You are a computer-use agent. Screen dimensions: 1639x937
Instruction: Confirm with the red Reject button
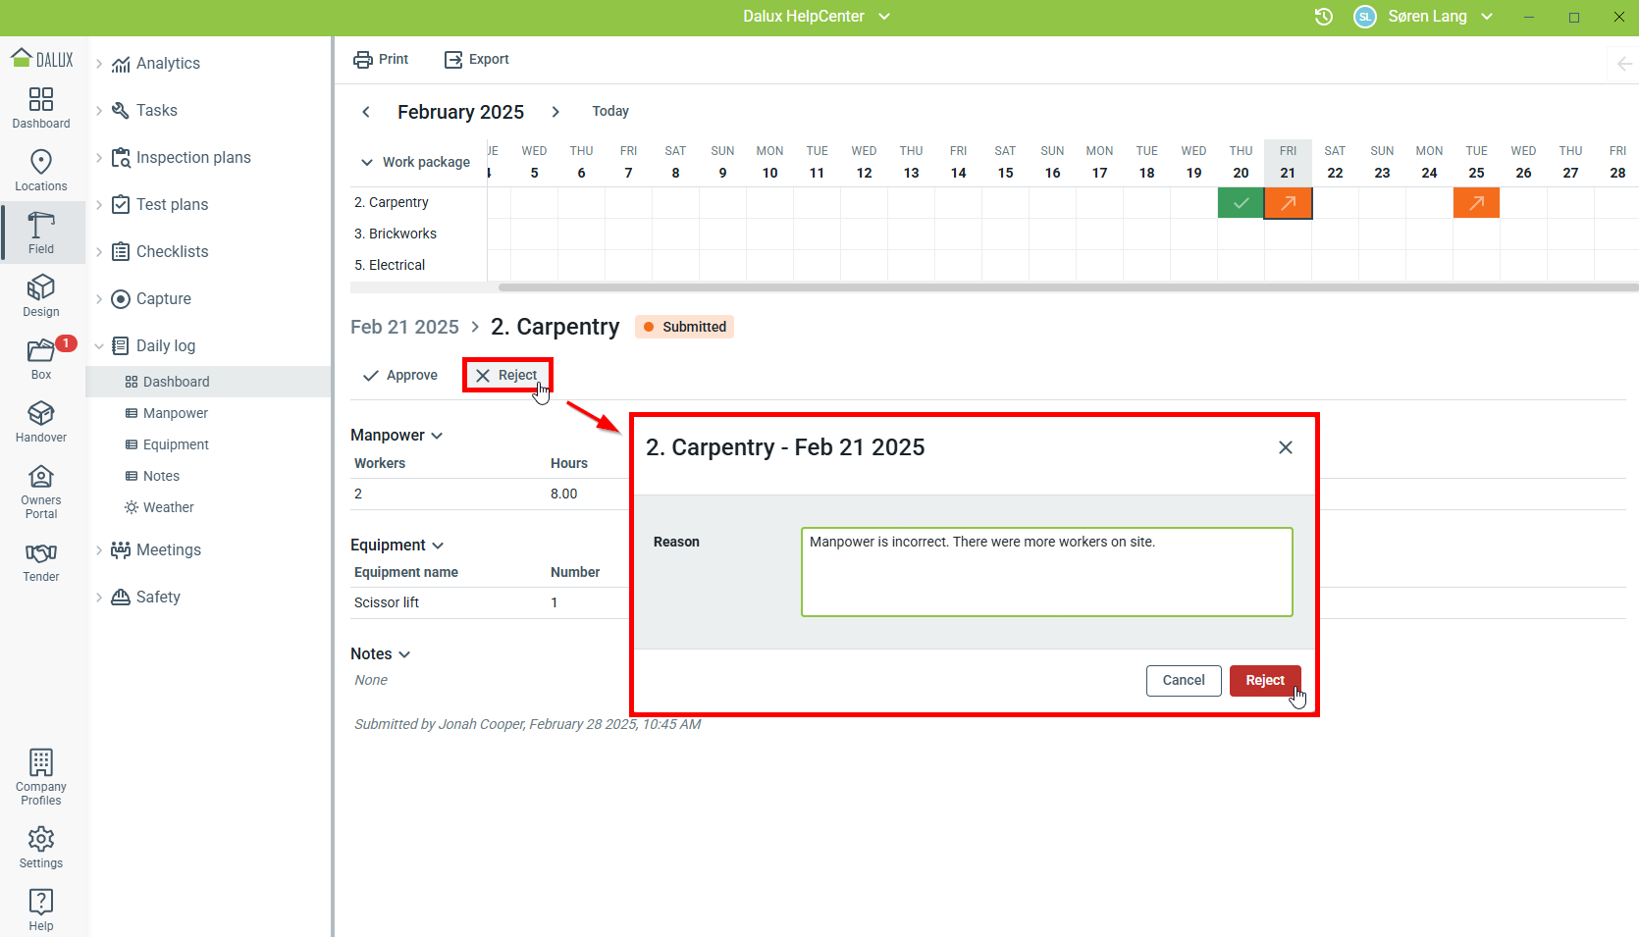1264,681
